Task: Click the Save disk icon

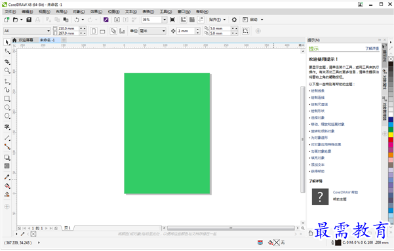Action: coord(29,20)
